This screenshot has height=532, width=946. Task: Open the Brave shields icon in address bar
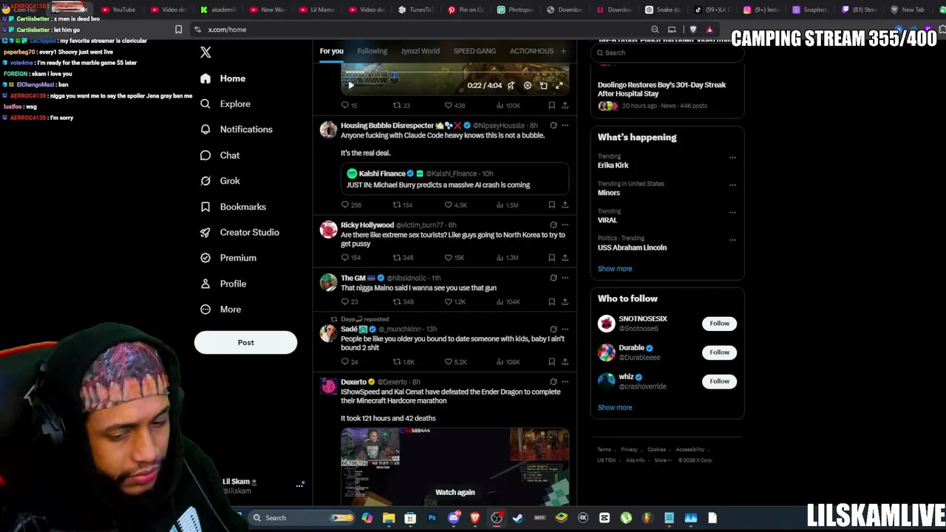point(693,30)
